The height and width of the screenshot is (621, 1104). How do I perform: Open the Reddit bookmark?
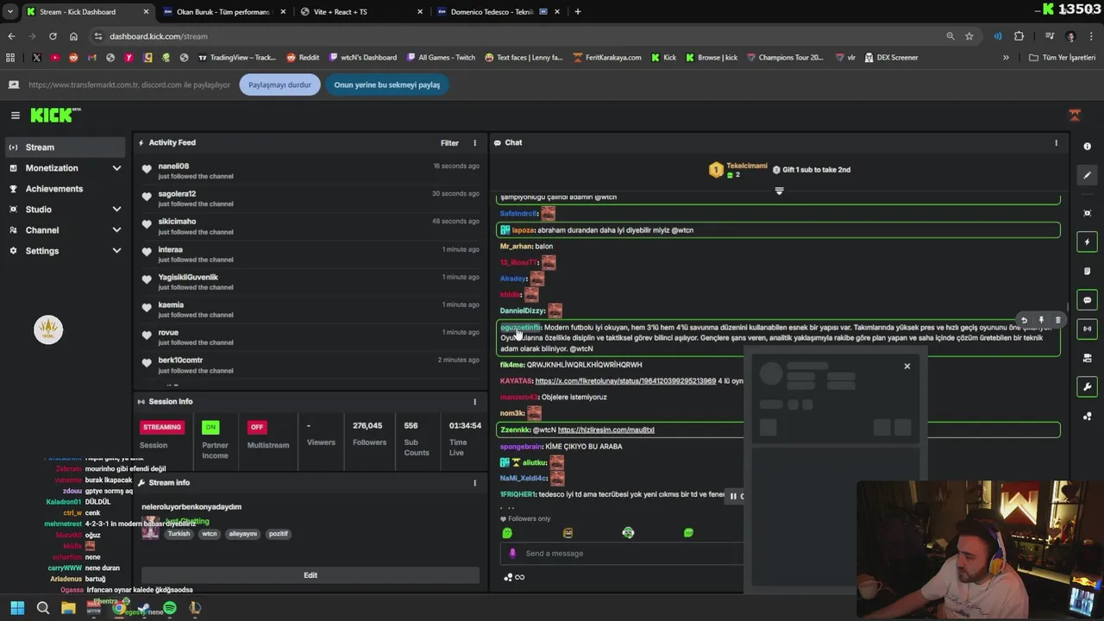tap(302, 58)
